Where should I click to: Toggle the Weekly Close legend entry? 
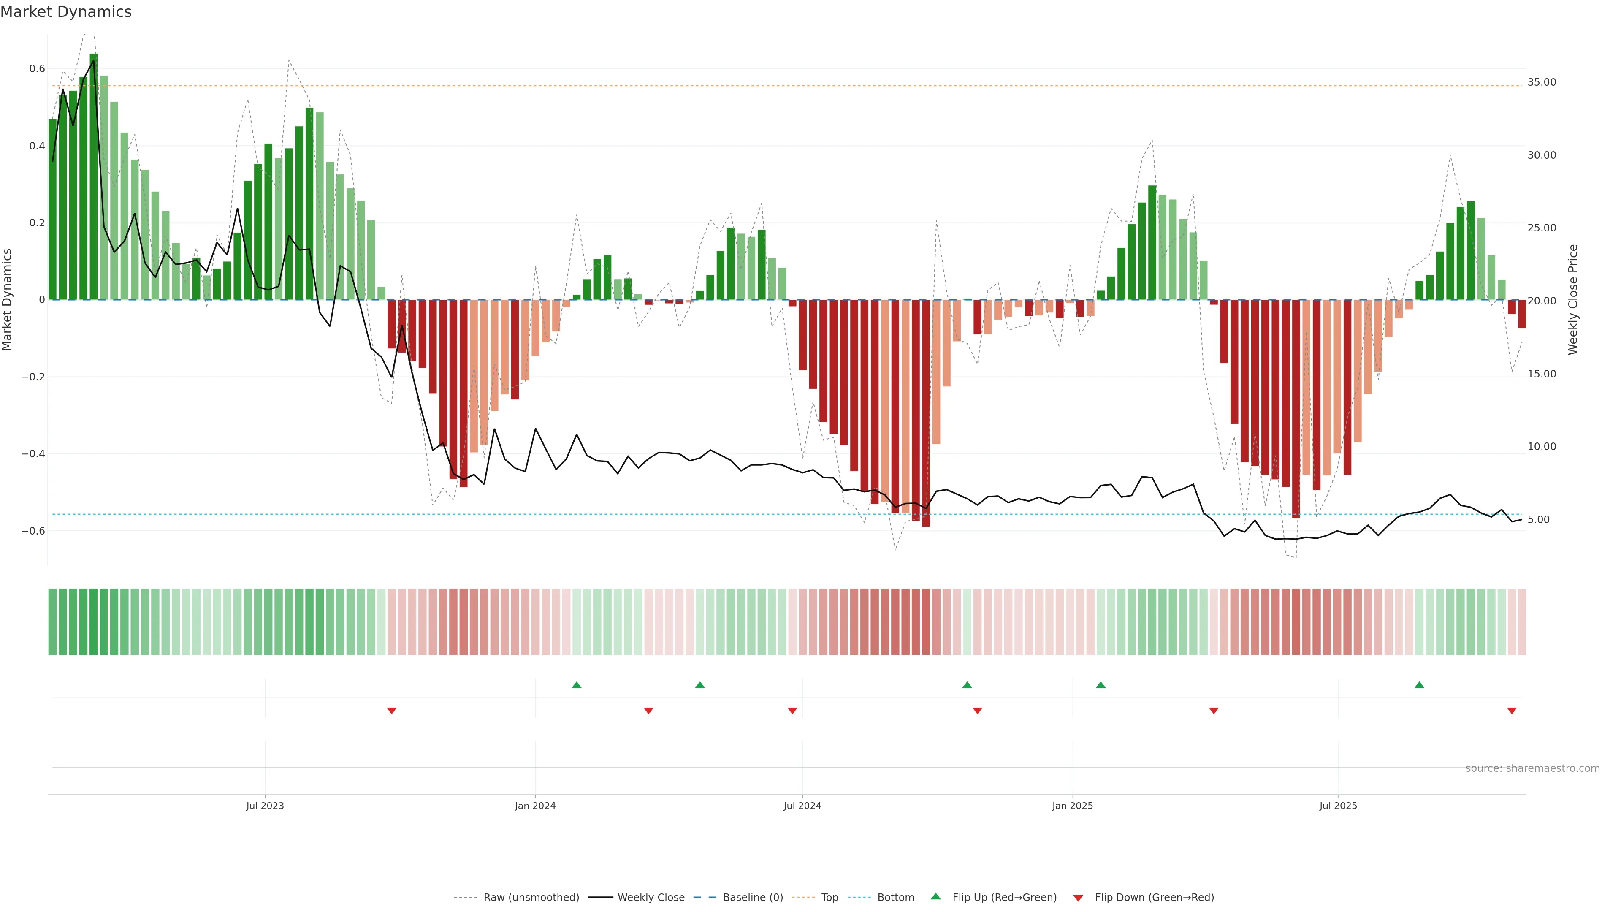coord(651,898)
